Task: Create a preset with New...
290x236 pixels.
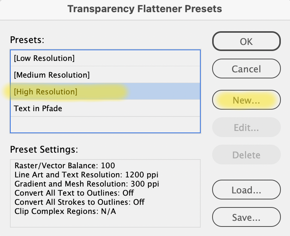Action: pyautogui.click(x=246, y=100)
